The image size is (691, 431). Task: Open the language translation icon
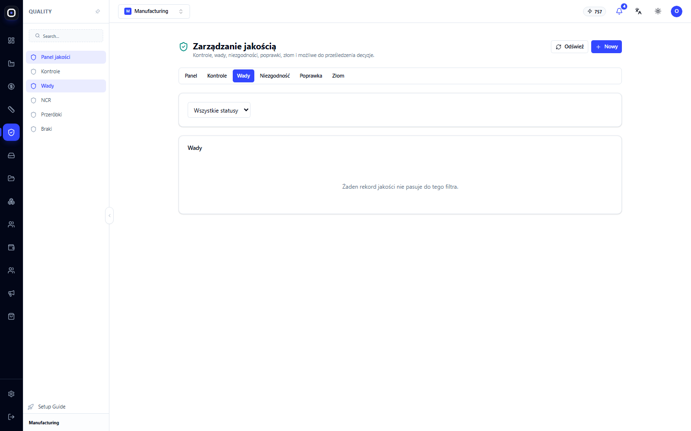click(x=638, y=11)
